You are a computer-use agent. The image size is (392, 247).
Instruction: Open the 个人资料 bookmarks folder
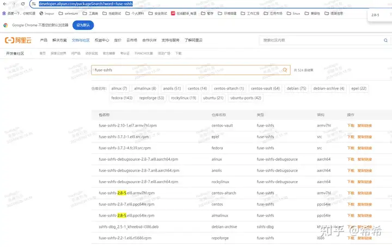[x=134, y=14]
